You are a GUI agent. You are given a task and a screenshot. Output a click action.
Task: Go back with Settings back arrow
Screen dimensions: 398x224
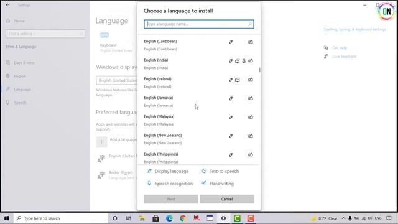click(x=7, y=5)
